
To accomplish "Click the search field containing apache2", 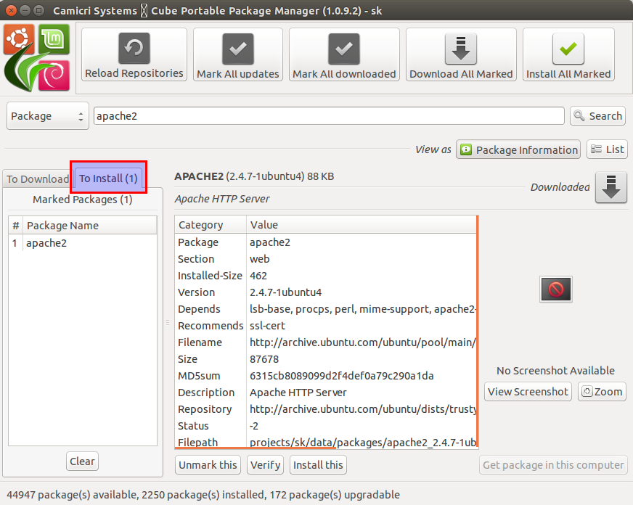I will click(329, 116).
